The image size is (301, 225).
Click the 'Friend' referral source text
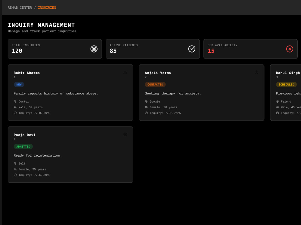286,102
